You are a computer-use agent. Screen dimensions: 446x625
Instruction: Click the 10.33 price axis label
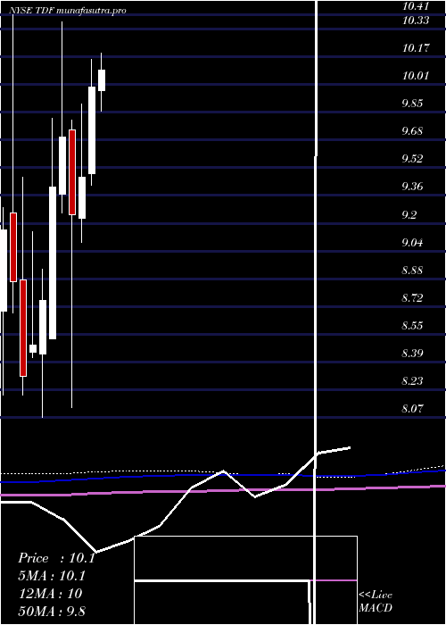(x=416, y=21)
